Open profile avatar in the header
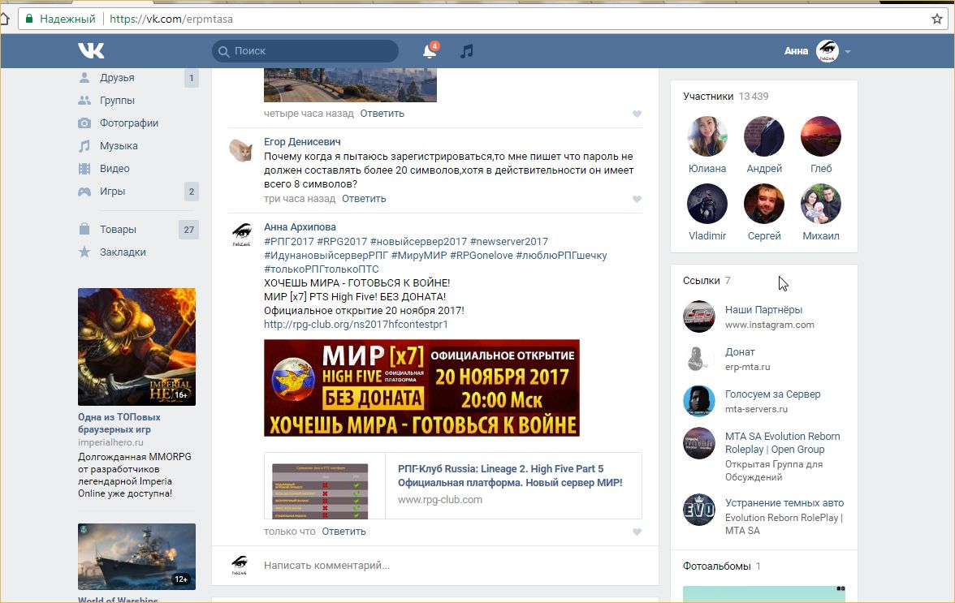 click(x=828, y=51)
